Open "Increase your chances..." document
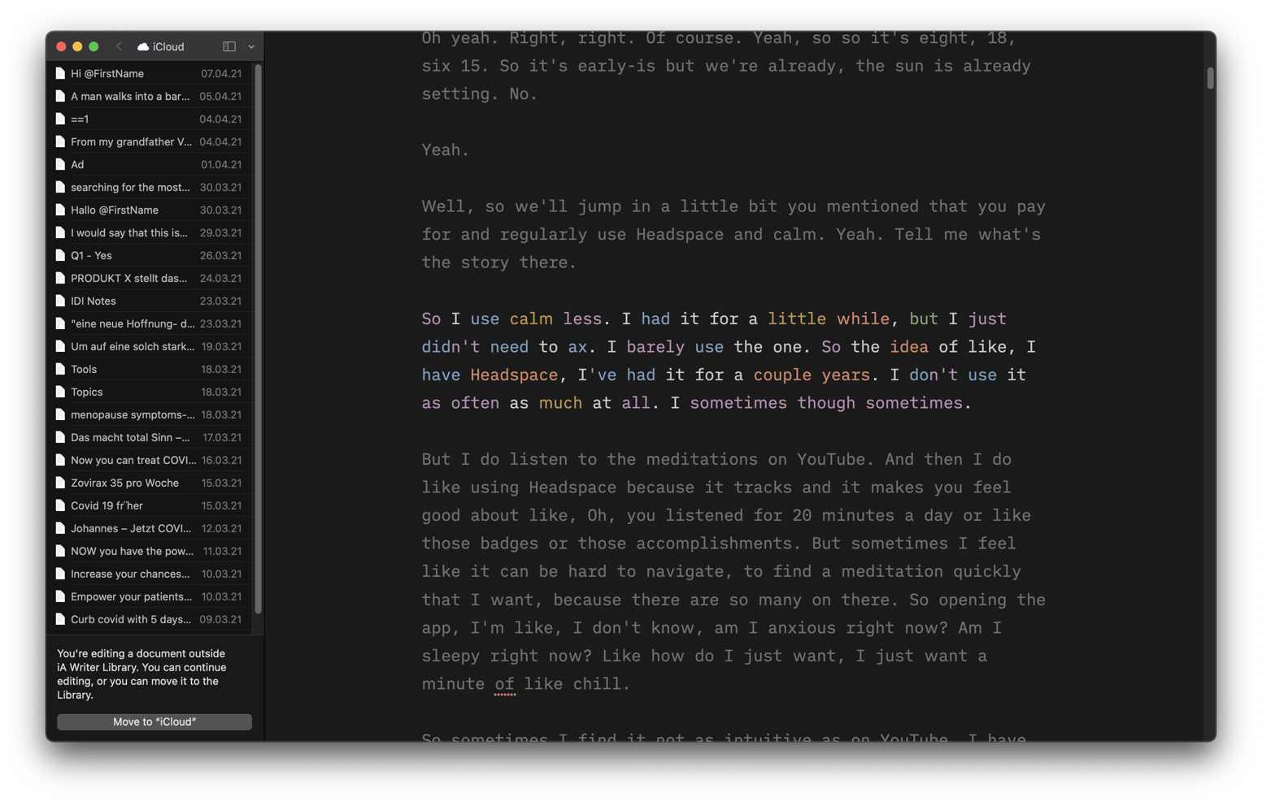Viewport: 1262px width, 802px height. (x=149, y=574)
